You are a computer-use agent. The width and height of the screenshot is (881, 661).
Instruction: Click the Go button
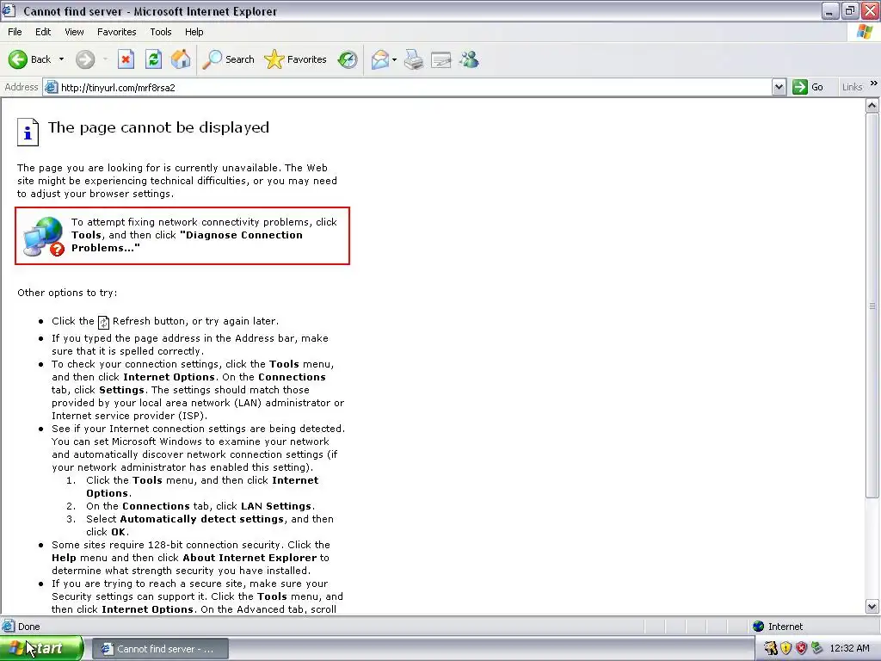coord(809,87)
